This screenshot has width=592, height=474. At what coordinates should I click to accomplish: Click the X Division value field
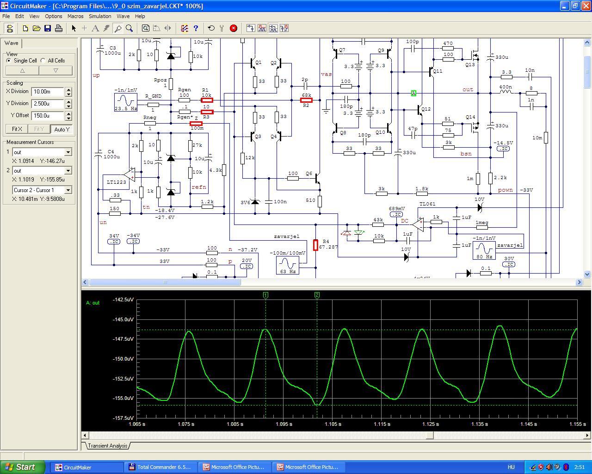pos(48,92)
